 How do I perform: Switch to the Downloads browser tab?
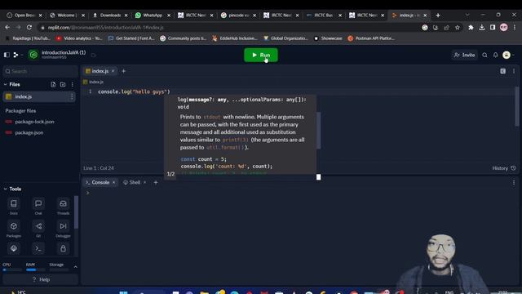(x=110, y=16)
